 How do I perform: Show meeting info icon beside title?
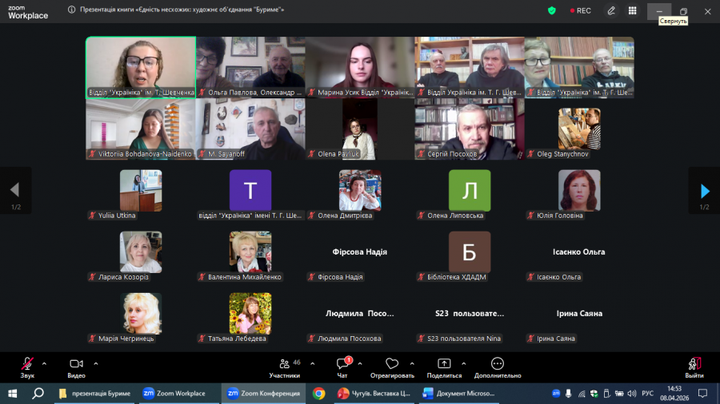pyautogui.click(x=72, y=10)
